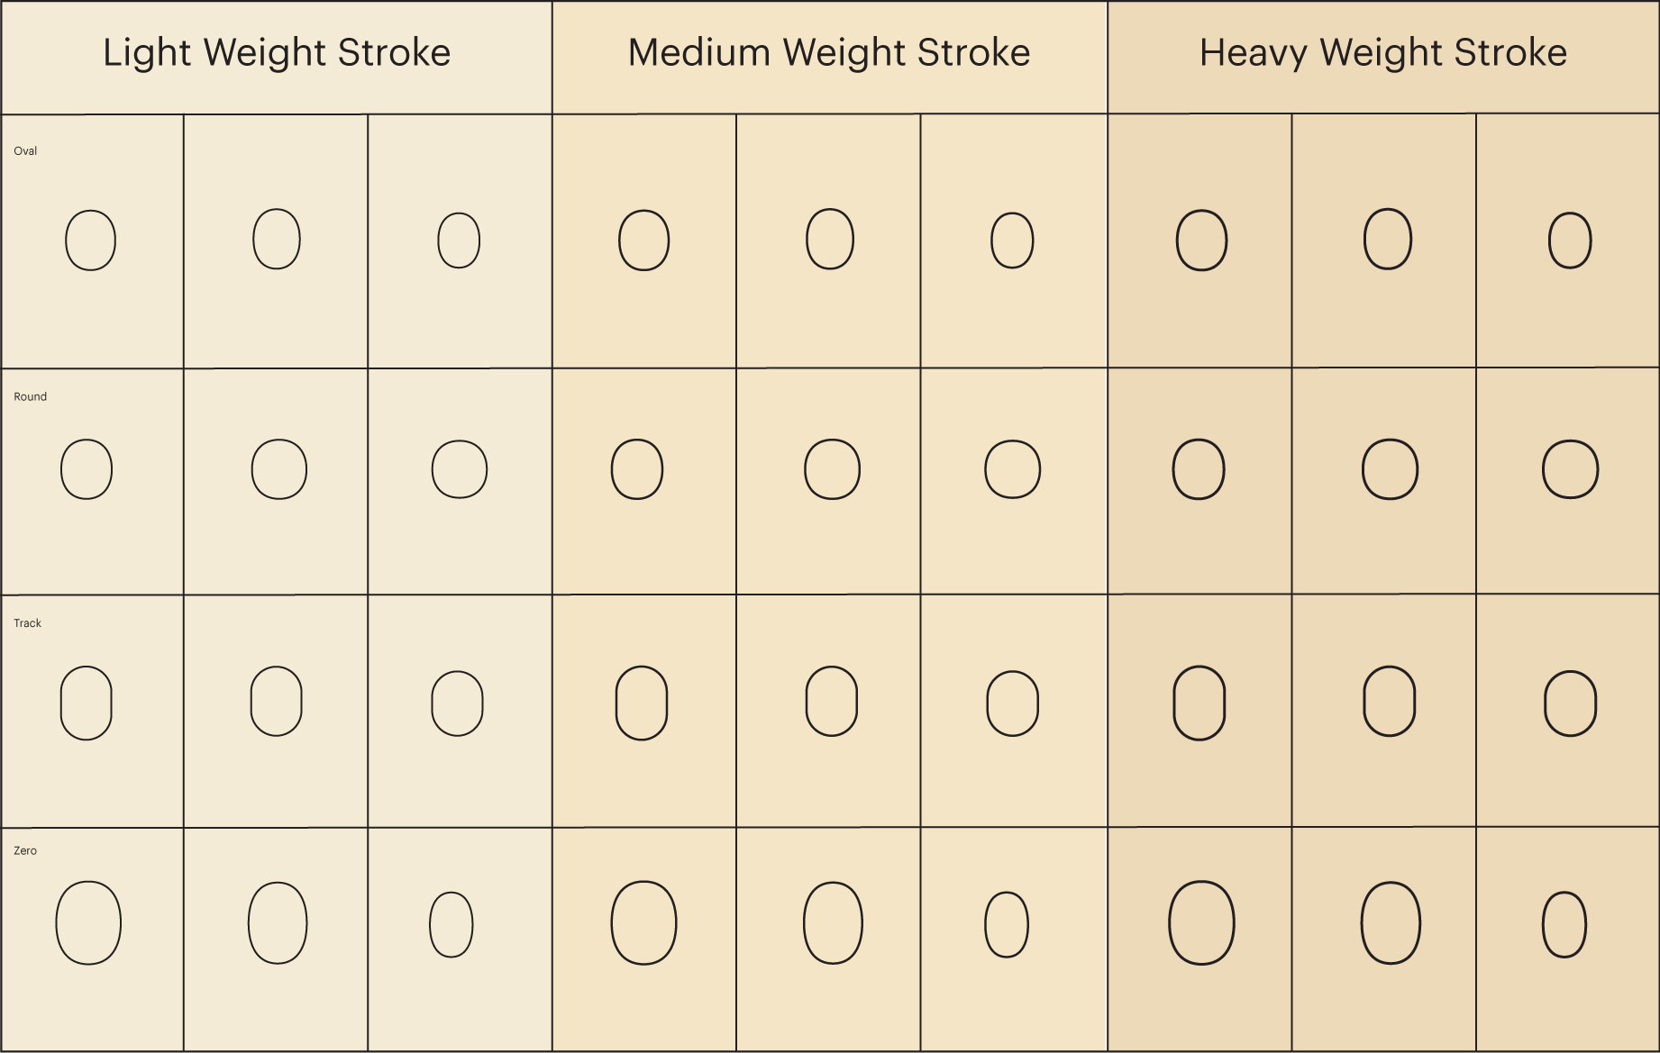
Task: Select the first light-weight Oval shape
Action: click(91, 241)
